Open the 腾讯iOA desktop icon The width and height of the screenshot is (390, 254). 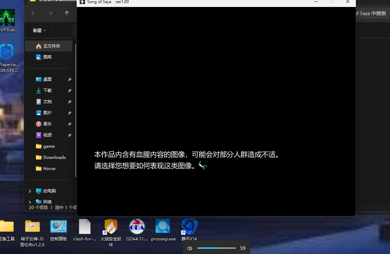189,227
